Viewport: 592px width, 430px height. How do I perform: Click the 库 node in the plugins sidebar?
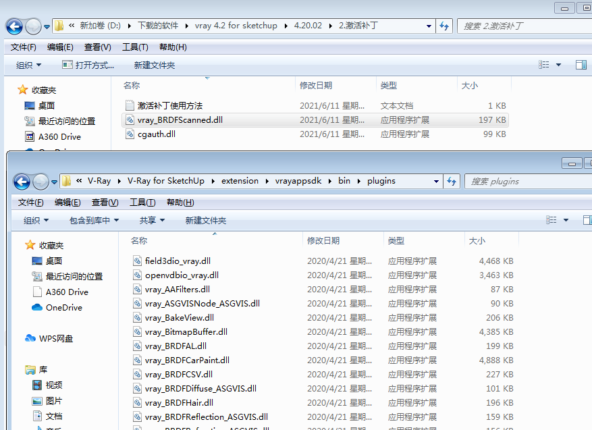[36, 370]
